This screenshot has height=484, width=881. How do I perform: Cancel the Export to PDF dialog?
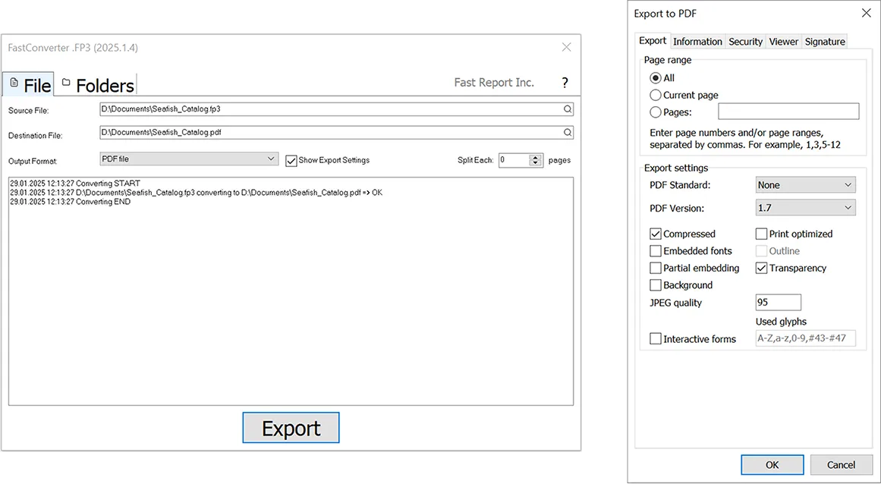pos(841,464)
